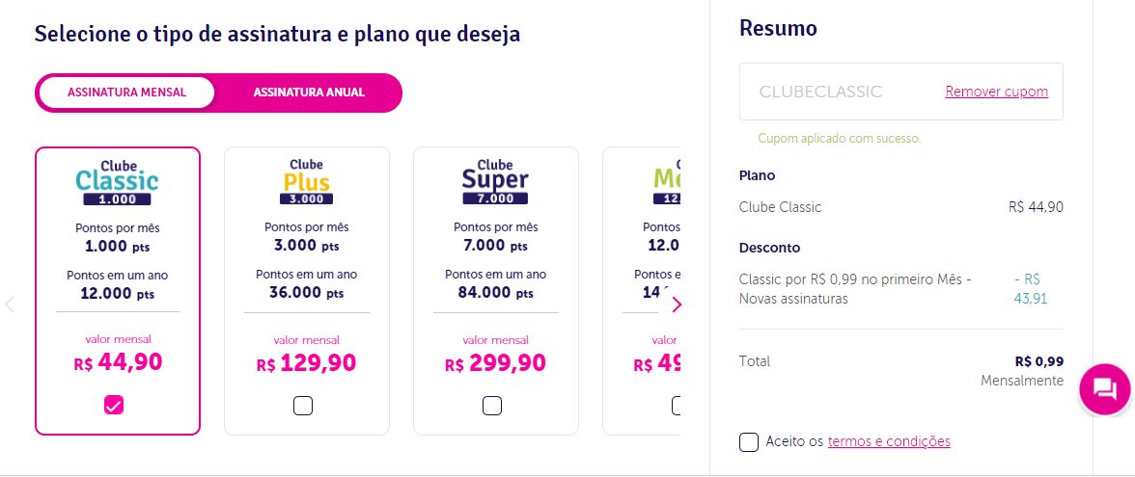Switch to Assinatura Anual tab
The image size is (1135, 477).
309,93
